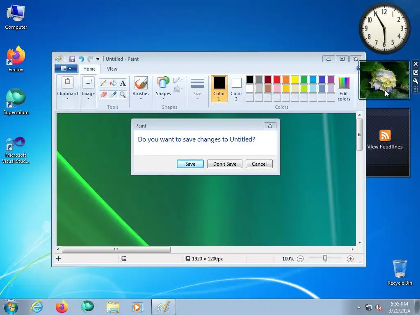
Task: Click the vertical scrollbar down arrow
Action: [x=359, y=243]
